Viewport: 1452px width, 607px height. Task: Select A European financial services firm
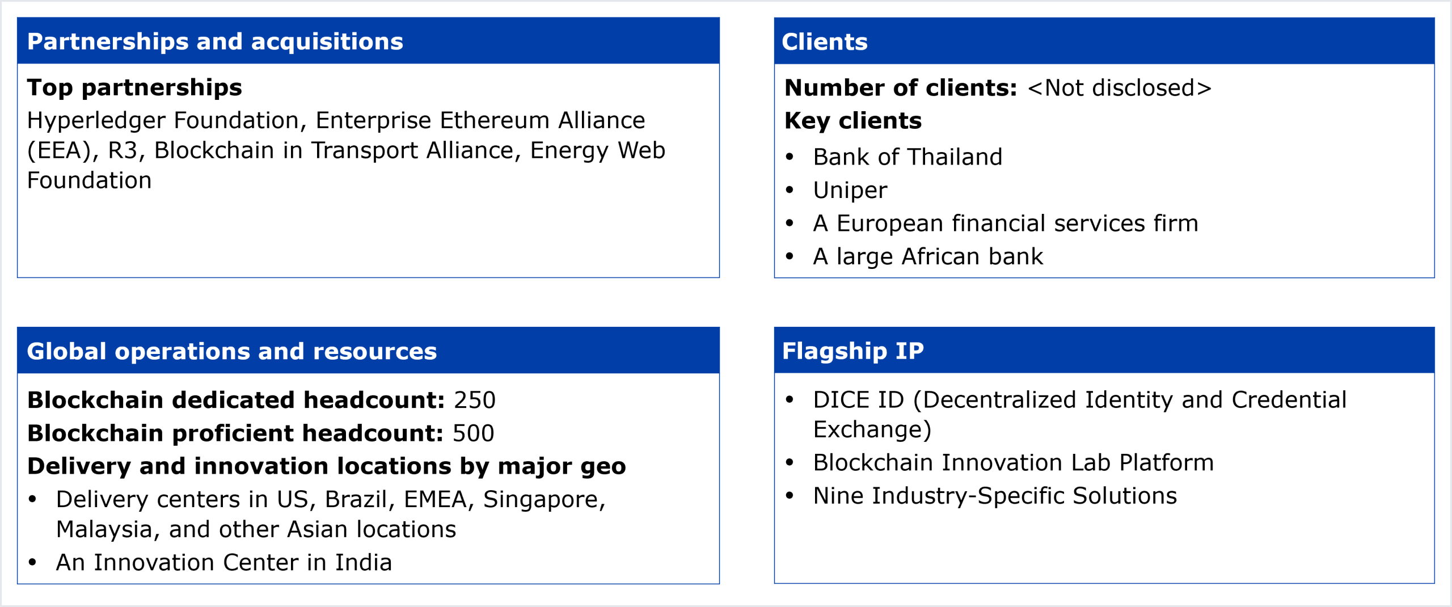pyautogui.click(x=1005, y=224)
